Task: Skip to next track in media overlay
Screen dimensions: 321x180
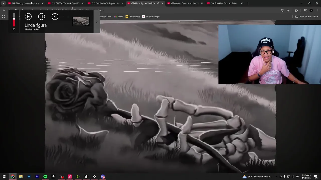Action: tap(55, 17)
